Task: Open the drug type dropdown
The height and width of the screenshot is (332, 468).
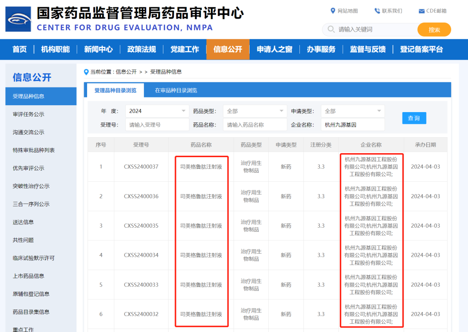Action: [x=281, y=111]
